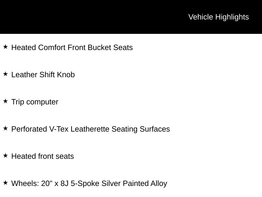The image size is (262, 197).
Task: Click the black header banner
Action: pyautogui.click(x=131, y=17)
